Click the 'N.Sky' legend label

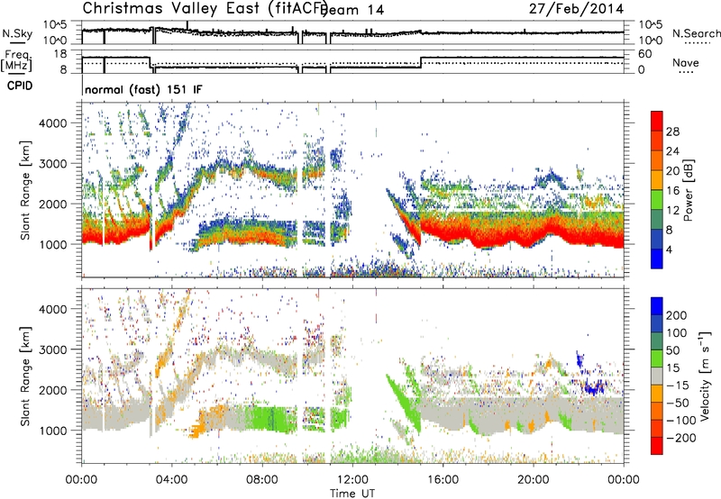click(17, 33)
